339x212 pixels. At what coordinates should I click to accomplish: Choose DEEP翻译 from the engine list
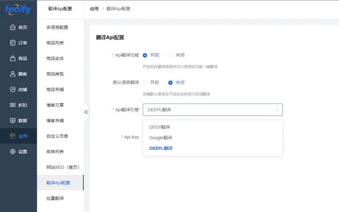point(212,127)
